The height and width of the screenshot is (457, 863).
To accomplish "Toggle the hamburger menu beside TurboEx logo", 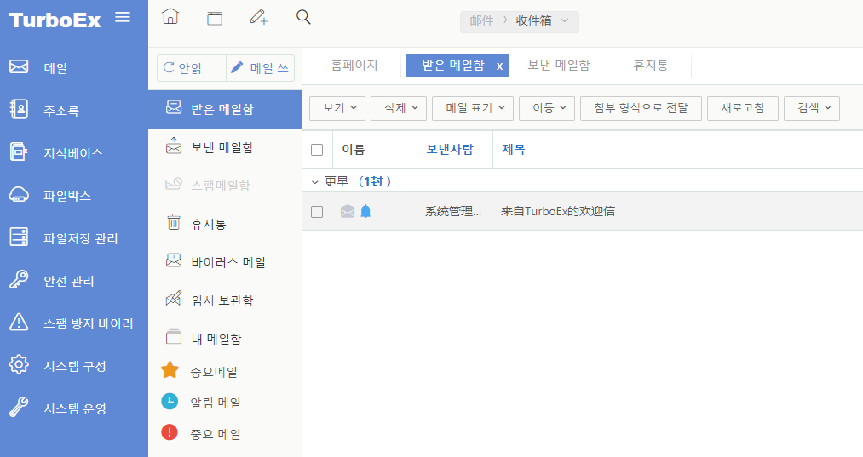I will click(123, 17).
